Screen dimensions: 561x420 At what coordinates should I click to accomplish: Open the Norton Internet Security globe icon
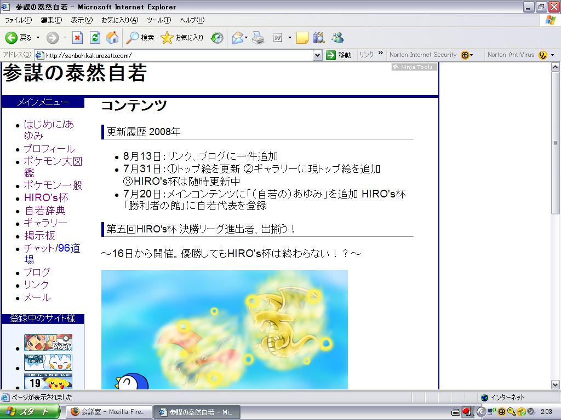pos(465,55)
